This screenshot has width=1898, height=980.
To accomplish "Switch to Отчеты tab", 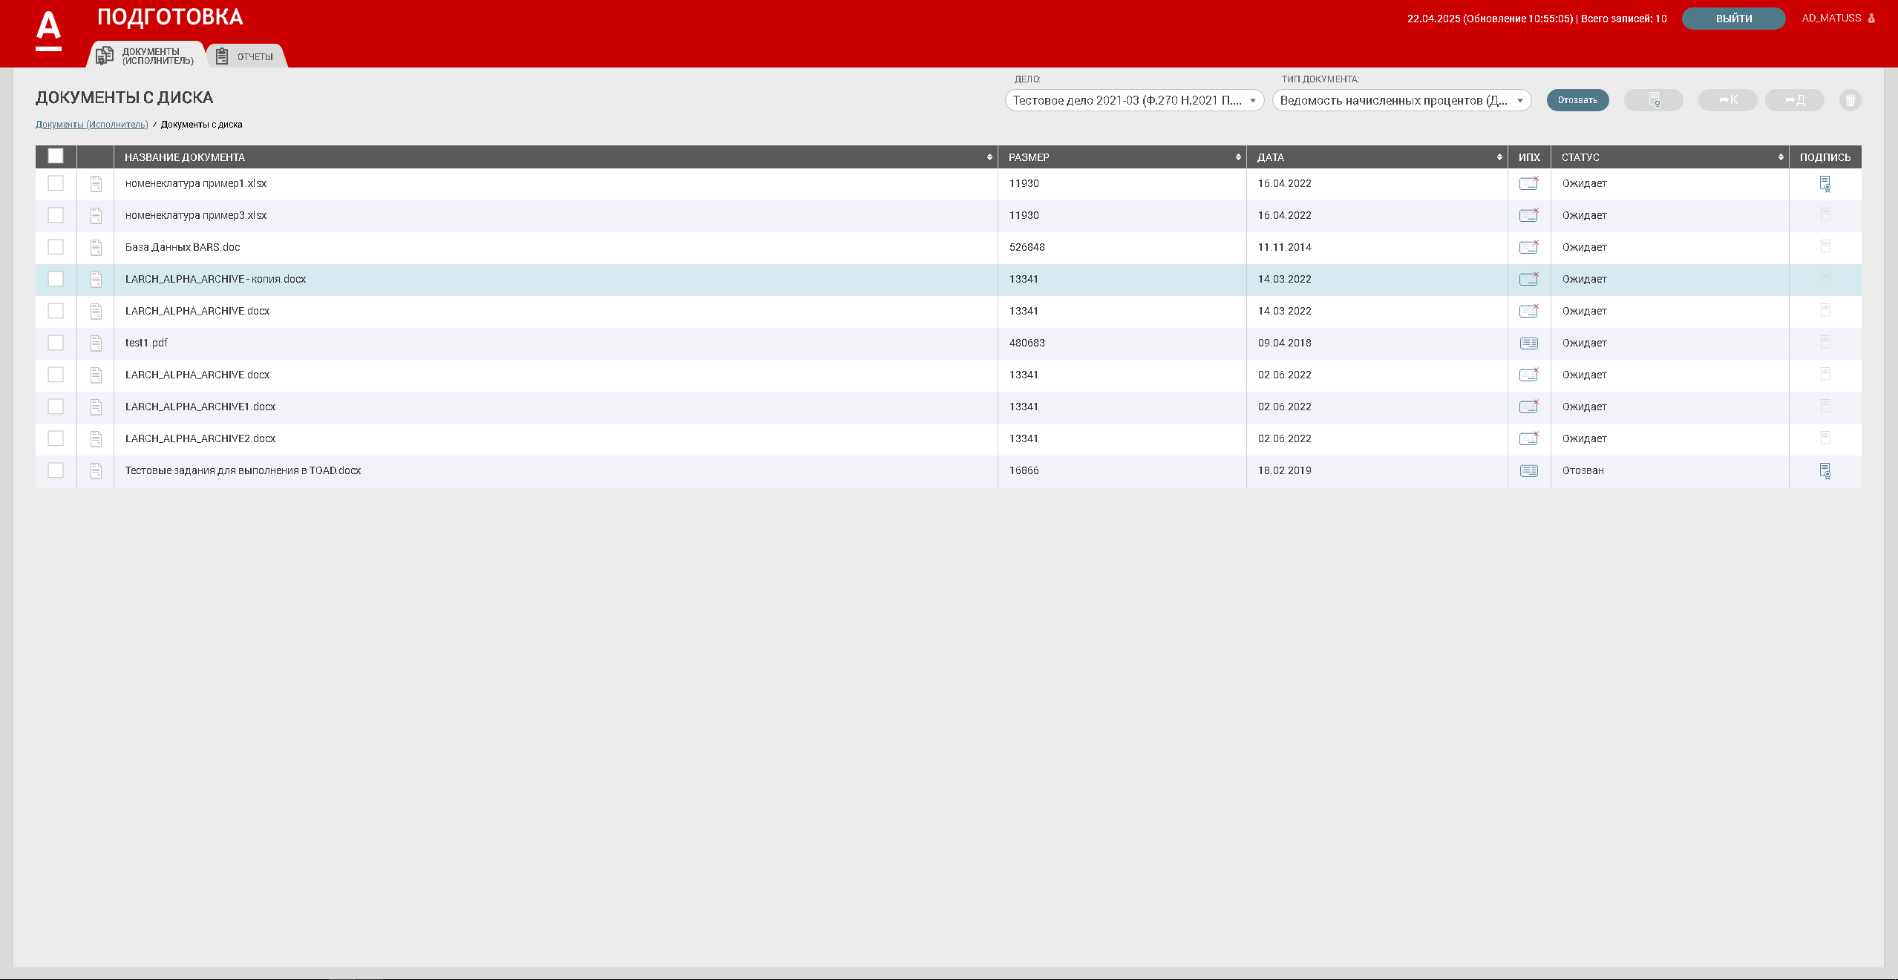I will tap(246, 56).
